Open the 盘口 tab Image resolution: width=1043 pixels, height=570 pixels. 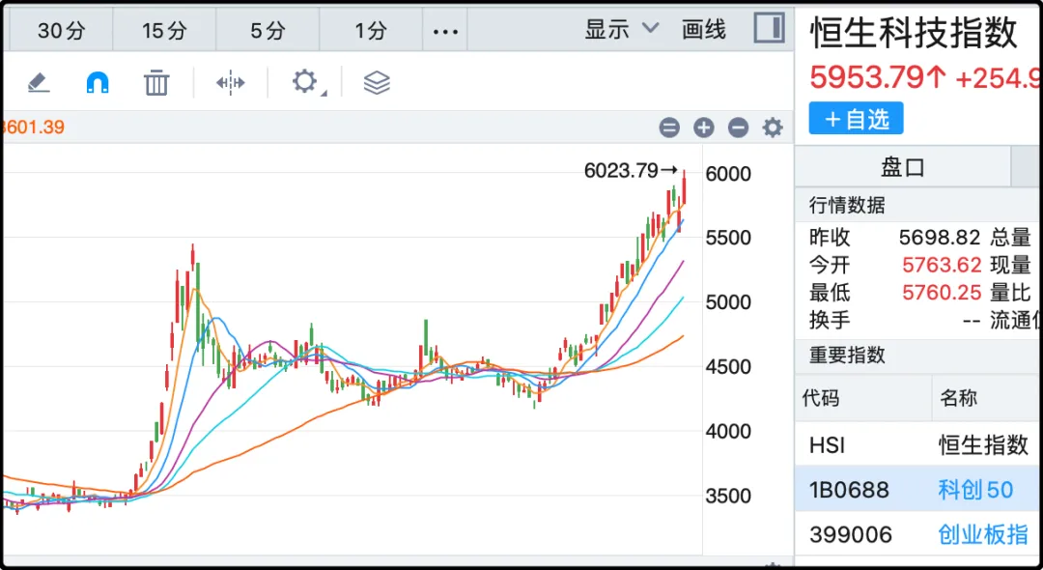coord(903,167)
